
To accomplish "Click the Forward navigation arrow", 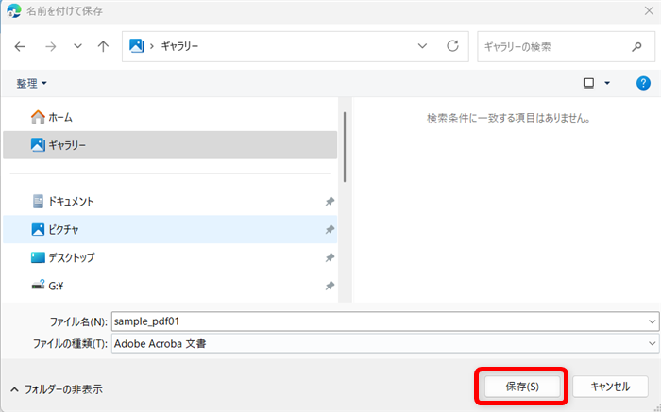I will tap(49, 46).
